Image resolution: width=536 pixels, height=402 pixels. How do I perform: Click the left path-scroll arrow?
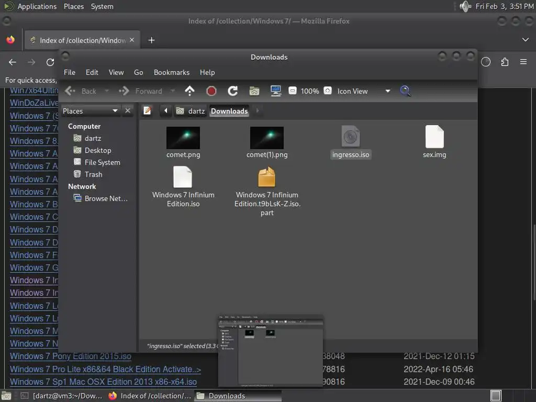pos(166,111)
